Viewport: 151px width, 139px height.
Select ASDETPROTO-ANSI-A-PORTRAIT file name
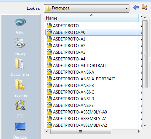tap(84, 79)
